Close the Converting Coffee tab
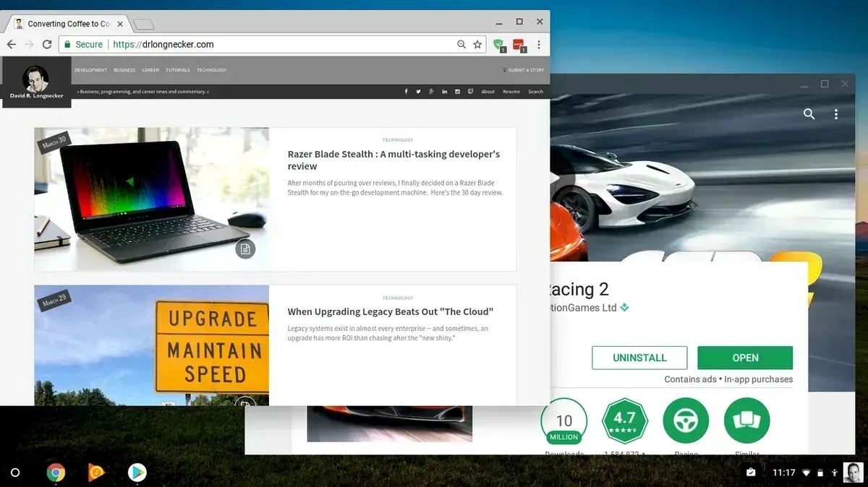 120,24
